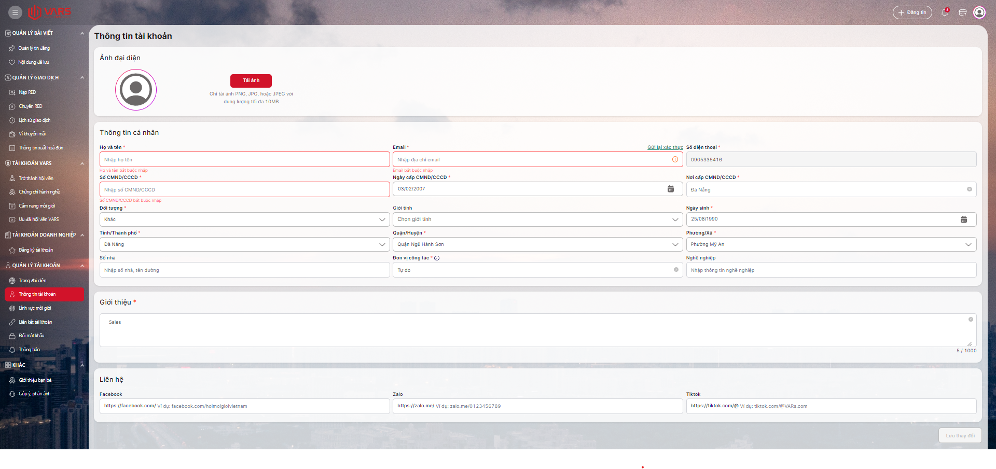Click the Đăng ký tài khoản star icon

pos(12,250)
